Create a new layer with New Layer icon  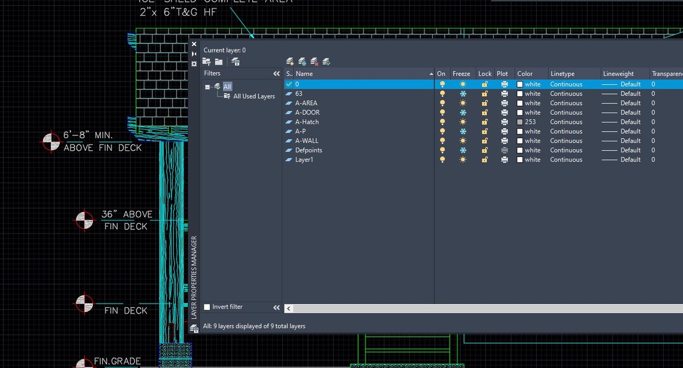click(x=290, y=61)
